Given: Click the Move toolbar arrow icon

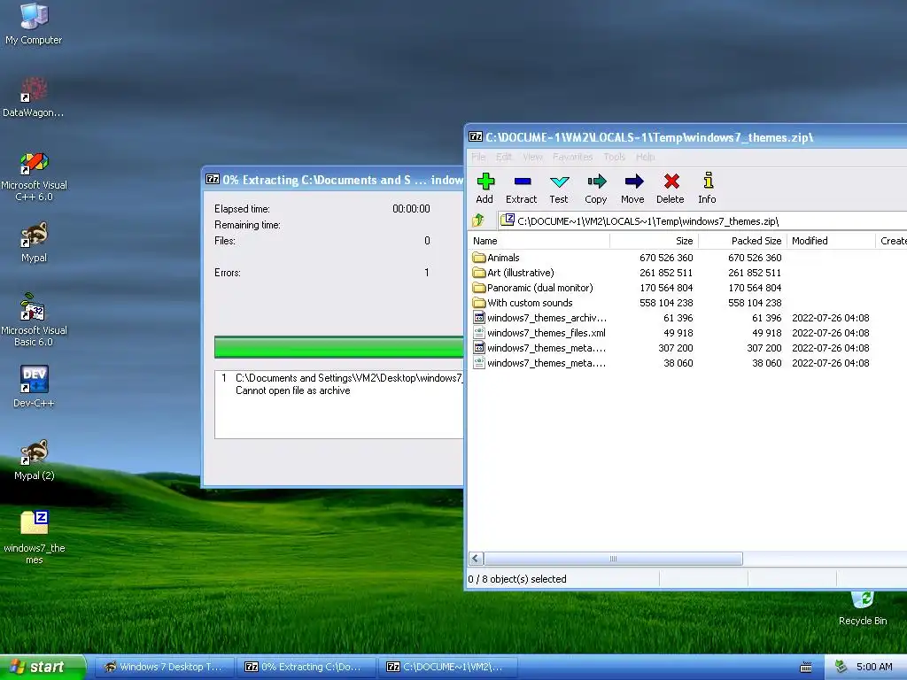Looking at the screenshot, I should 632,188.
